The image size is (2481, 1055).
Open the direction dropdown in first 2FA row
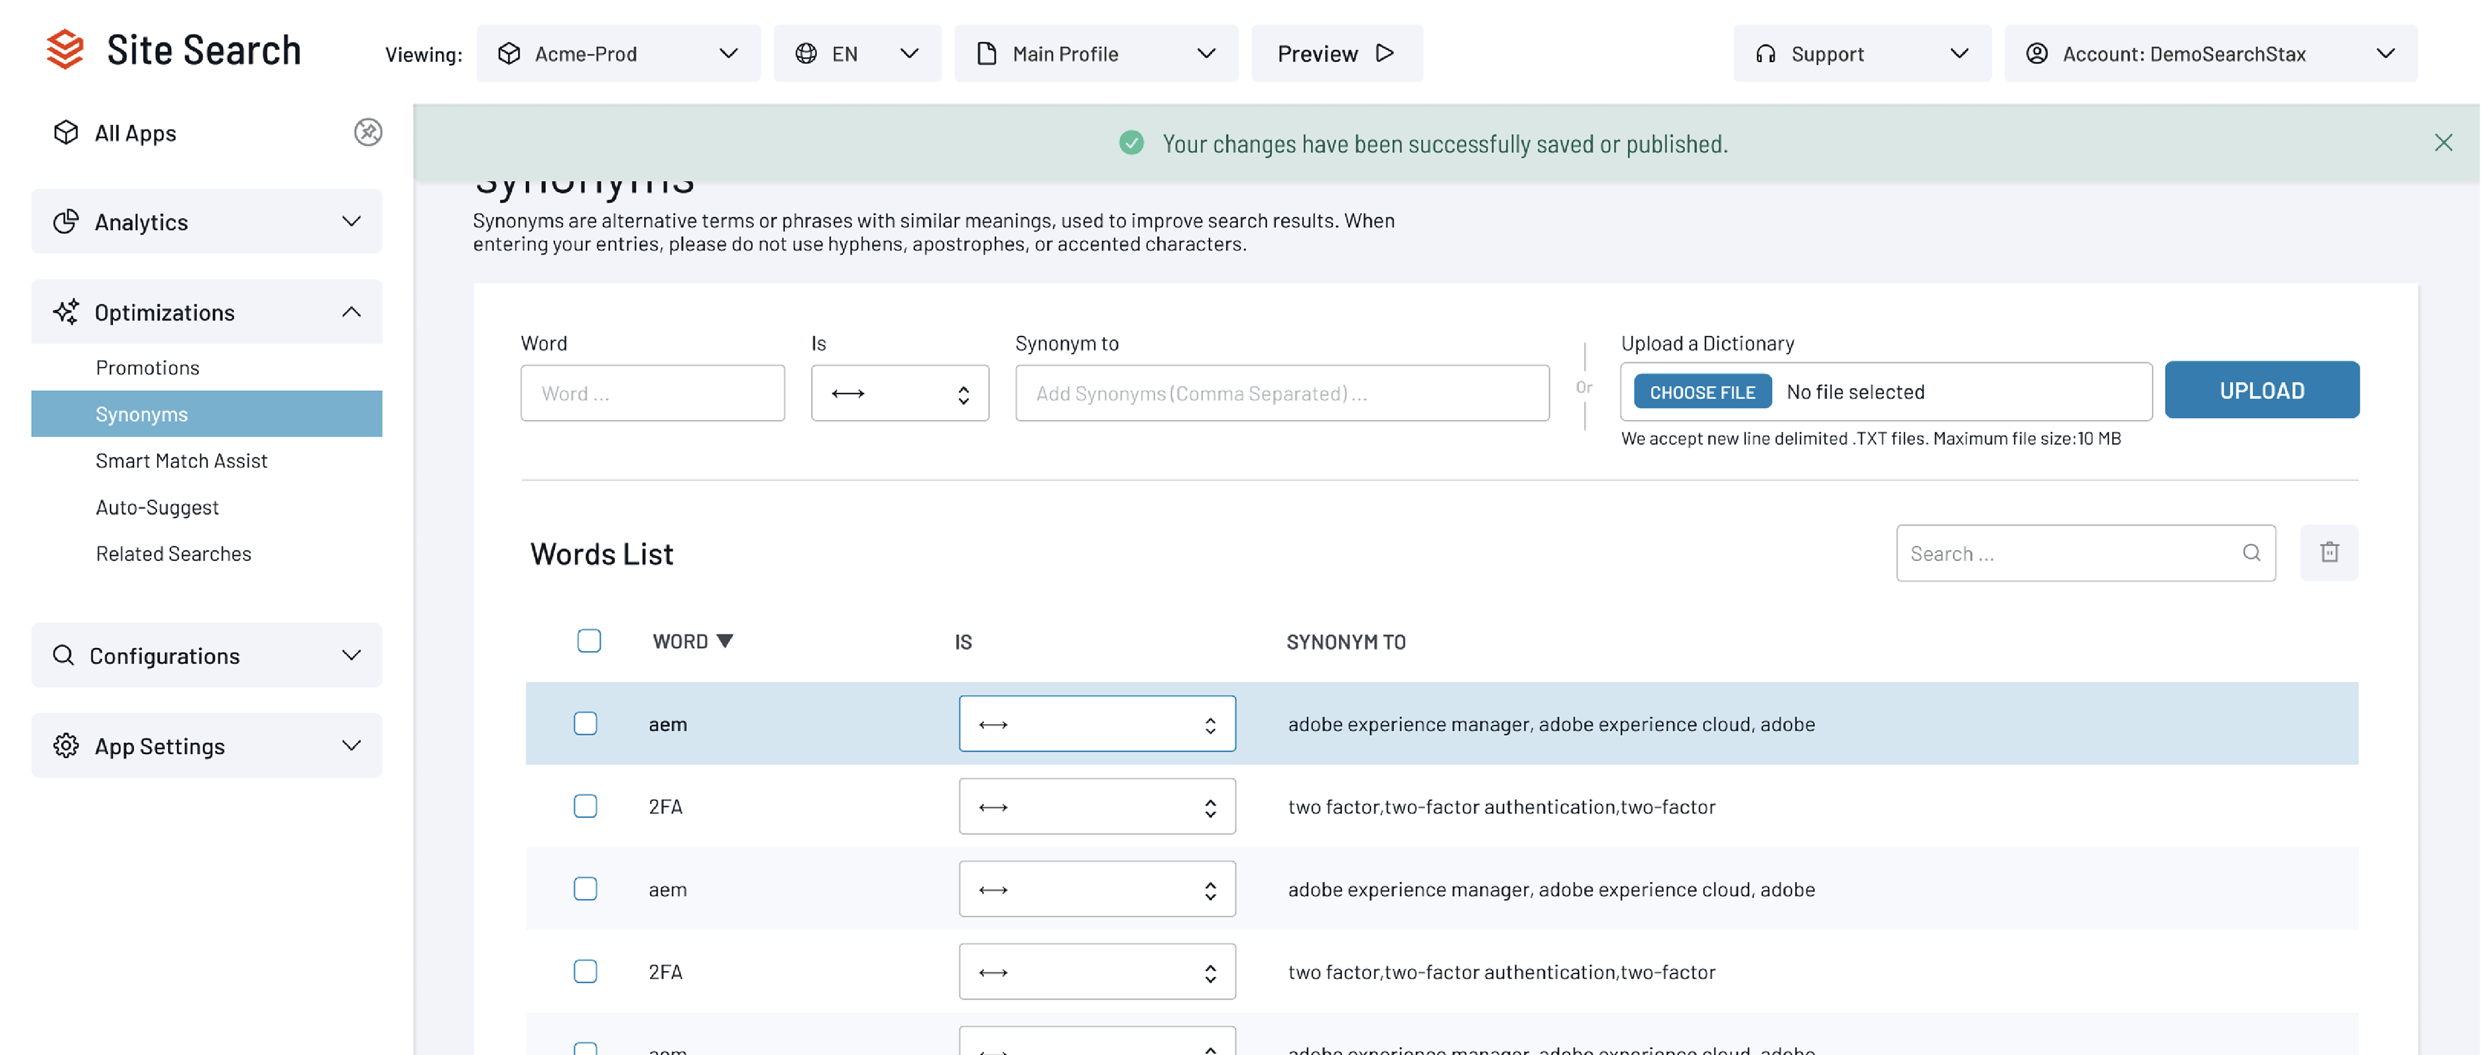pyautogui.click(x=1097, y=806)
